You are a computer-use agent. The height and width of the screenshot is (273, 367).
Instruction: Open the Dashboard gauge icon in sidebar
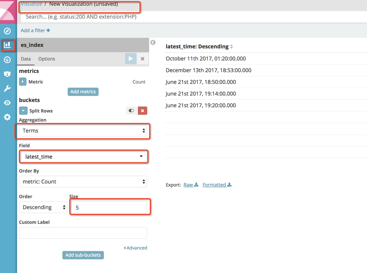pyautogui.click(x=7, y=60)
